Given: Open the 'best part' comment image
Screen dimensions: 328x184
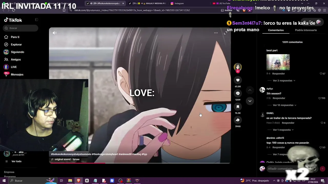Looking at the screenshot, I should (x=278, y=62).
